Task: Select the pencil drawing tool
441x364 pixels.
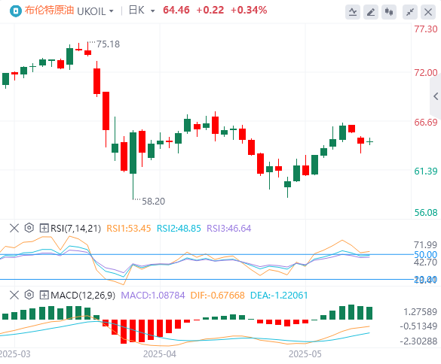Action: tap(371, 12)
